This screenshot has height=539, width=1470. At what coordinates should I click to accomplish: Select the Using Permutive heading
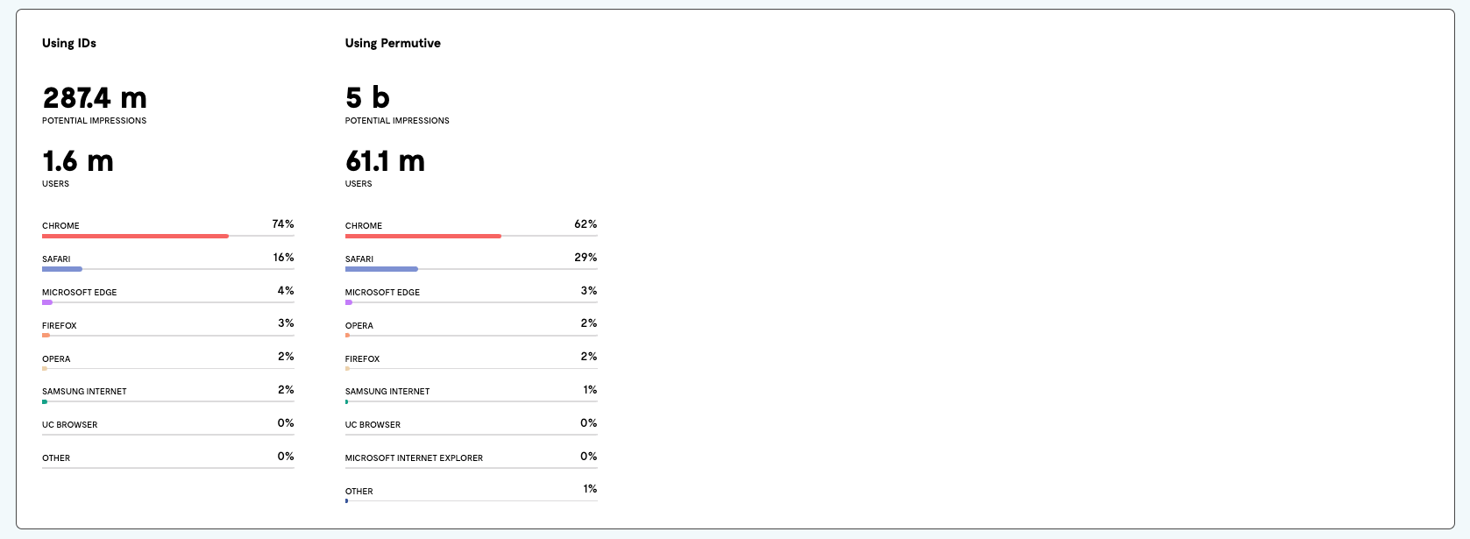click(393, 43)
